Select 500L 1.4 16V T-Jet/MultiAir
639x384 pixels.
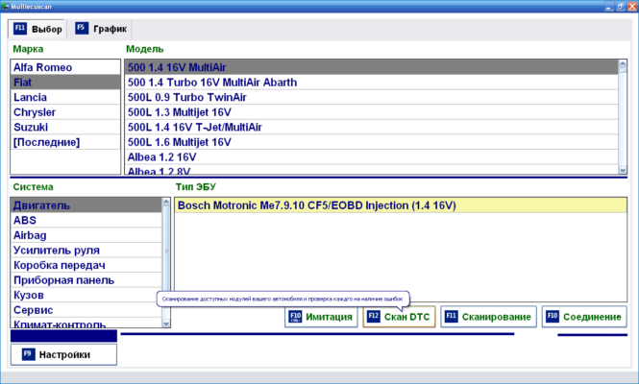click(x=372, y=127)
